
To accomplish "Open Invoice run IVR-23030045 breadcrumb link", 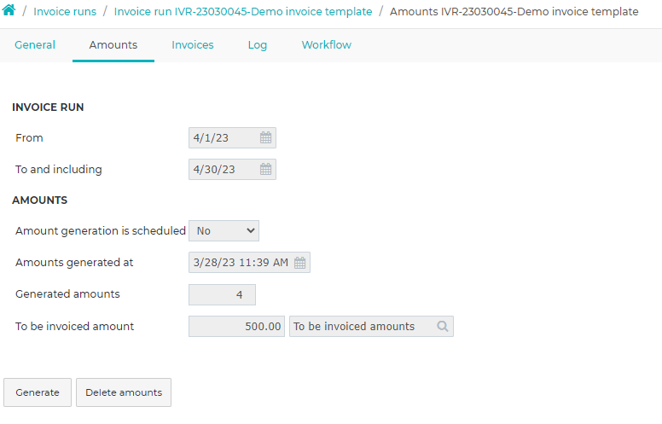I will click(243, 11).
